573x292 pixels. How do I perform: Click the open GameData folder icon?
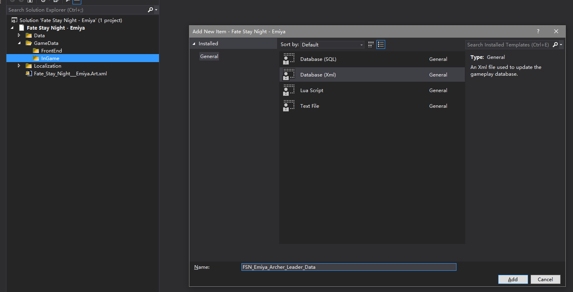[x=29, y=43]
